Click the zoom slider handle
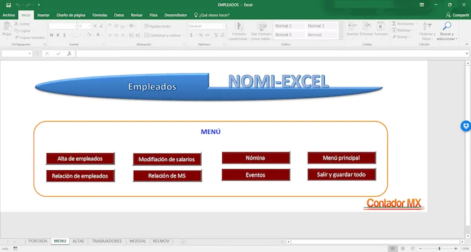This screenshot has width=471, height=252. point(439,249)
